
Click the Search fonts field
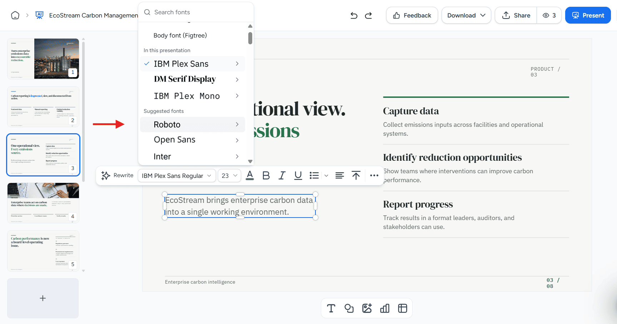point(196,12)
